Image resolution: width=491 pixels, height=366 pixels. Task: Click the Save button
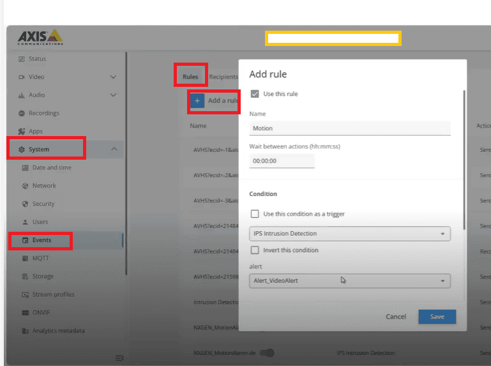click(x=437, y=317)
